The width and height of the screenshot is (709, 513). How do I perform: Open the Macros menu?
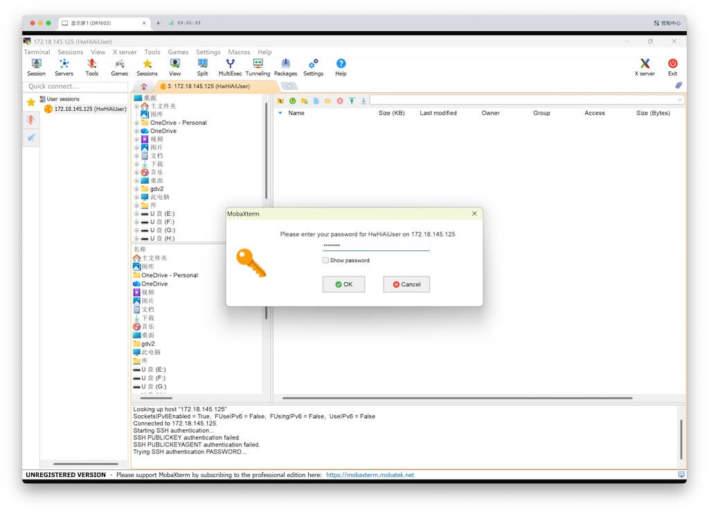pos(239,52)
